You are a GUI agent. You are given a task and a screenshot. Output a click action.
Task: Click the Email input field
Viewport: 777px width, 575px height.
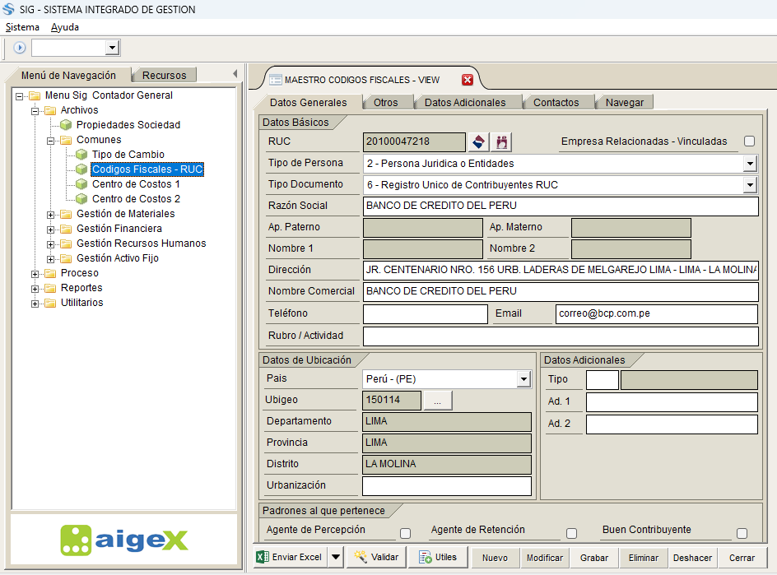pos(656,314)
